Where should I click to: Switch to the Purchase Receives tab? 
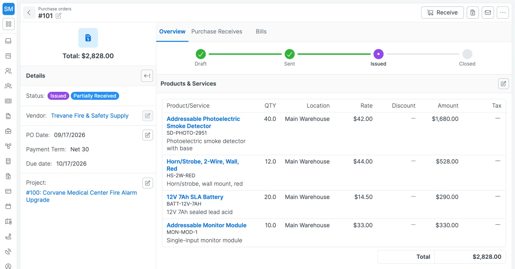coord(217,32)
